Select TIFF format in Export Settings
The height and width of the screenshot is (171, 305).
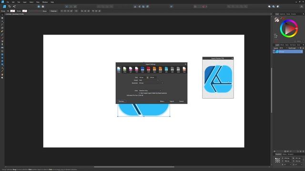(137, 69)
